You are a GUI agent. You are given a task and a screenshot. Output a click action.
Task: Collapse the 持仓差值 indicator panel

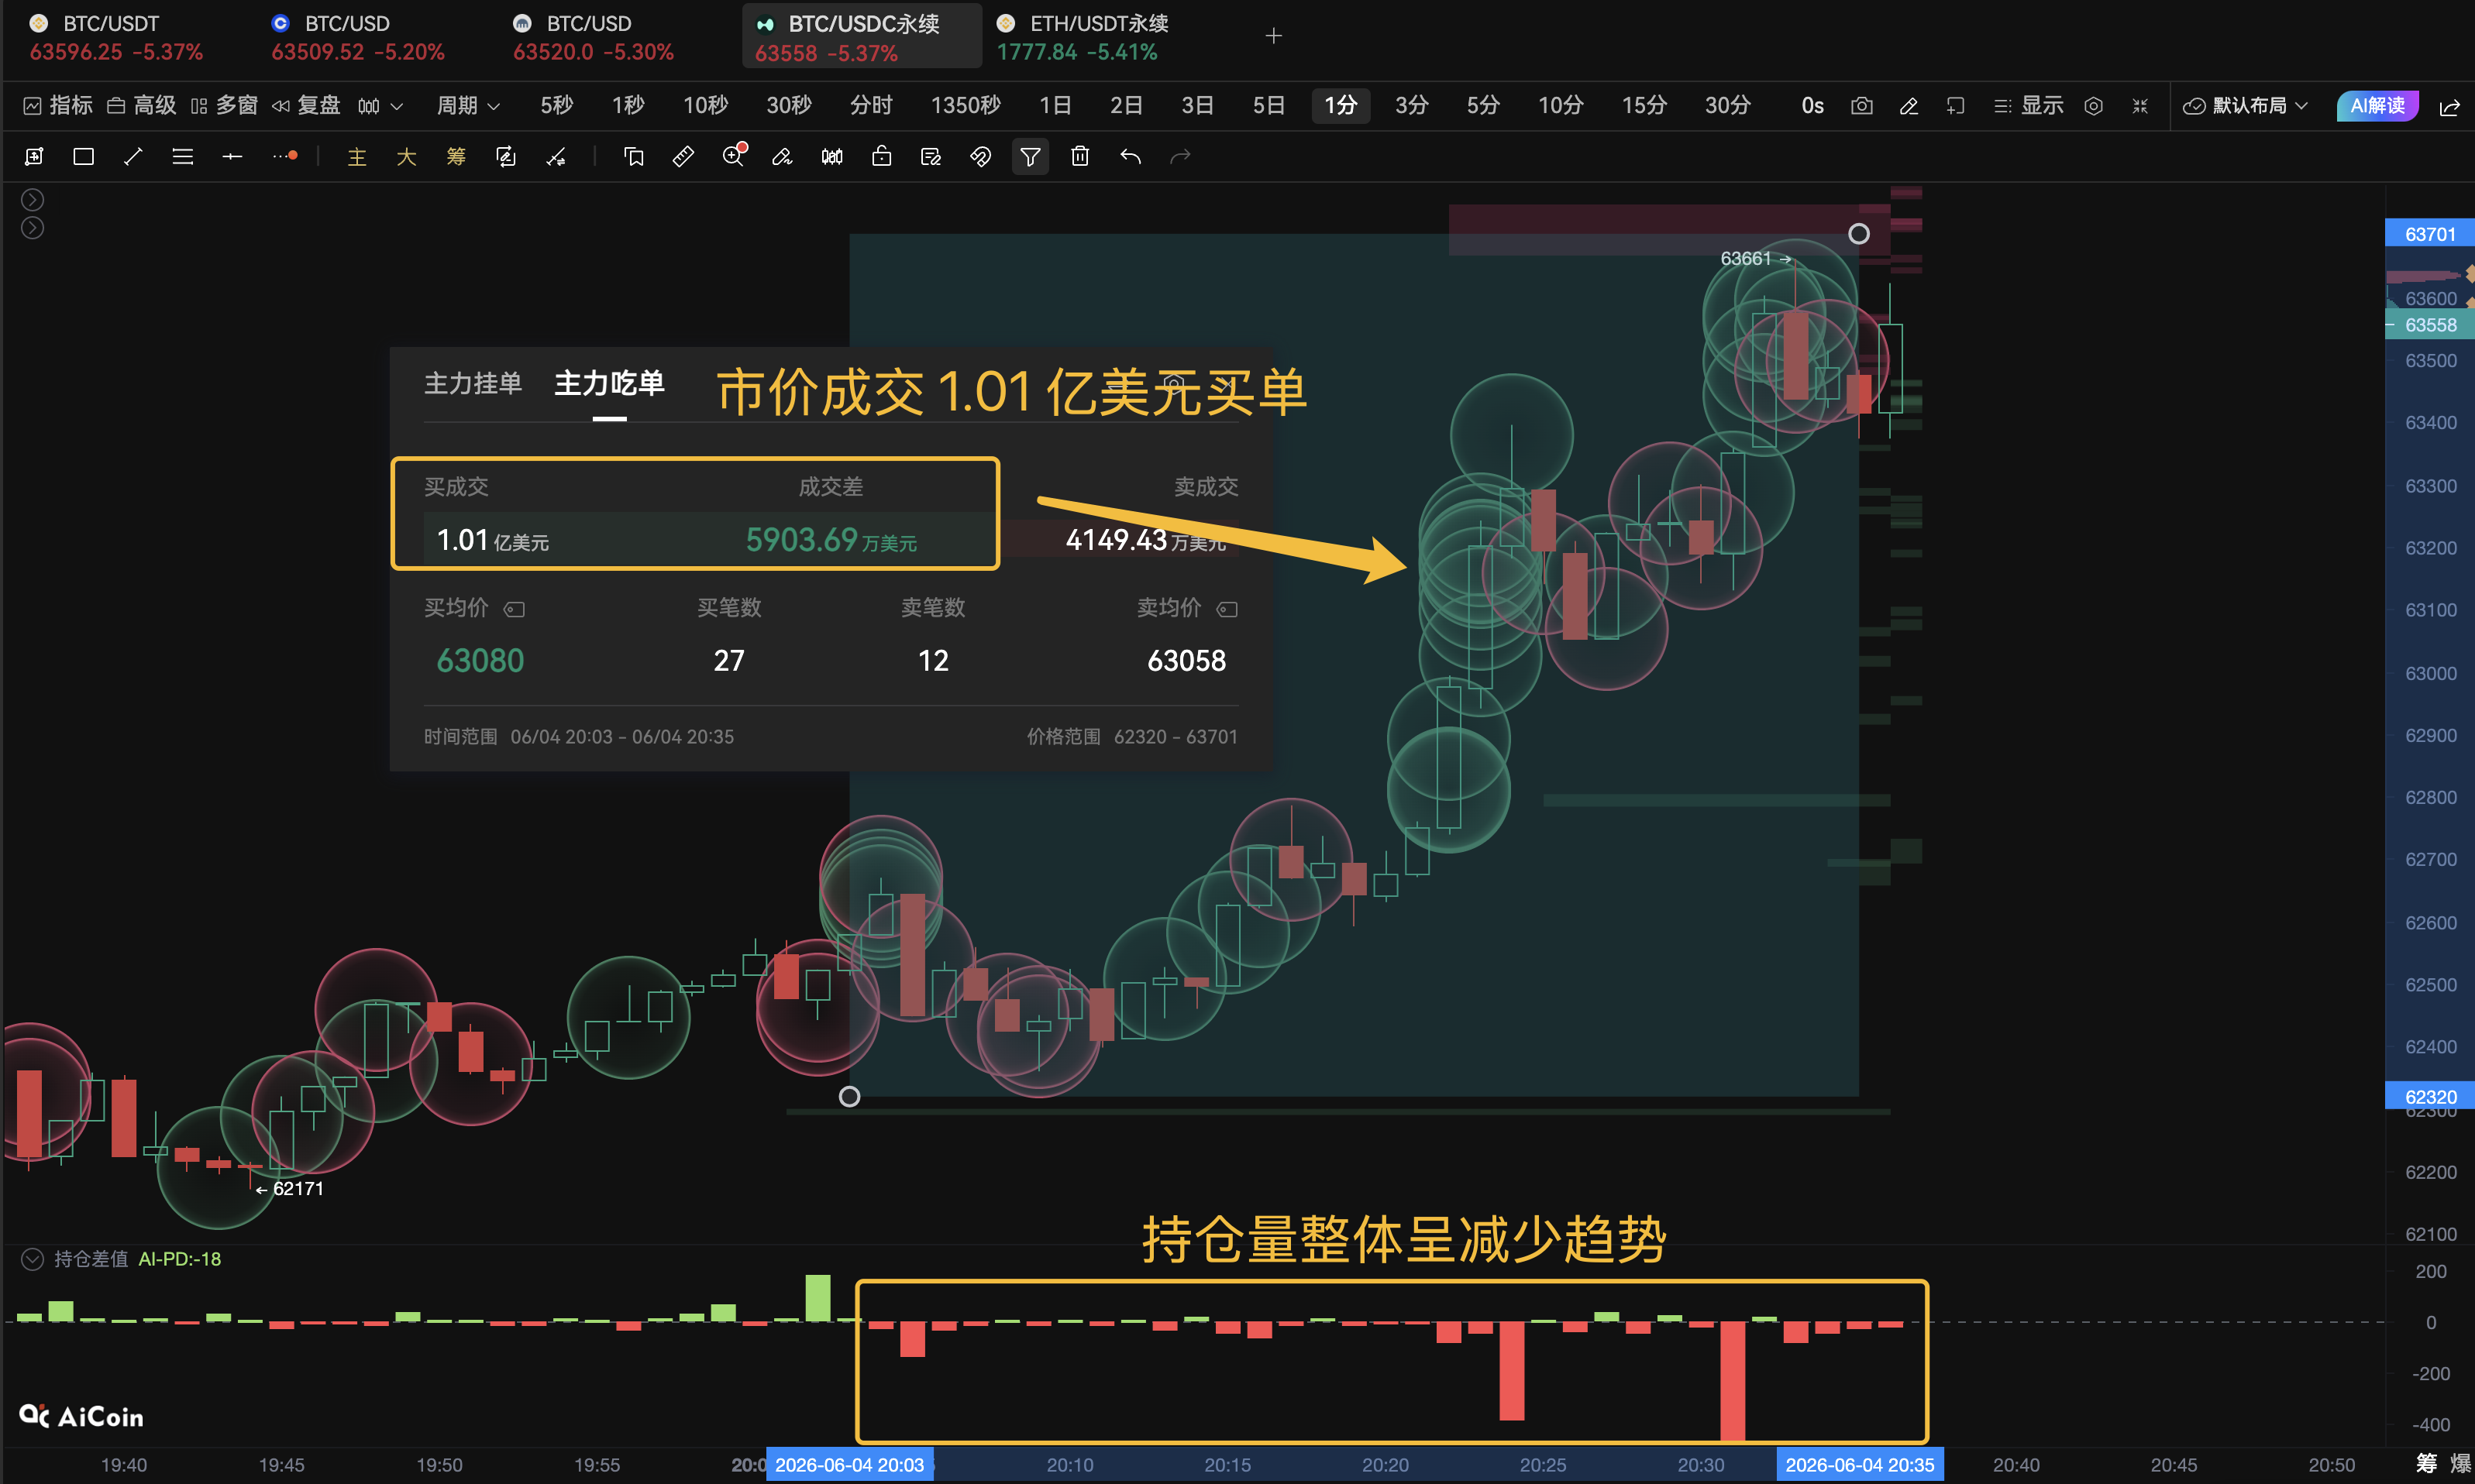click(32, 1259)
